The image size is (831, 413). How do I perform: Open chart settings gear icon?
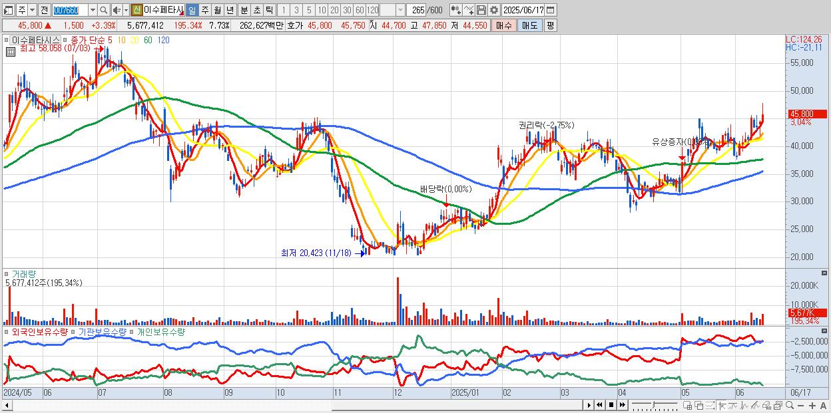coord(493,10)
